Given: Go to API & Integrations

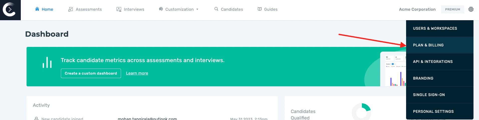Looking at the screenshot, I should click(x=433, y=62).
